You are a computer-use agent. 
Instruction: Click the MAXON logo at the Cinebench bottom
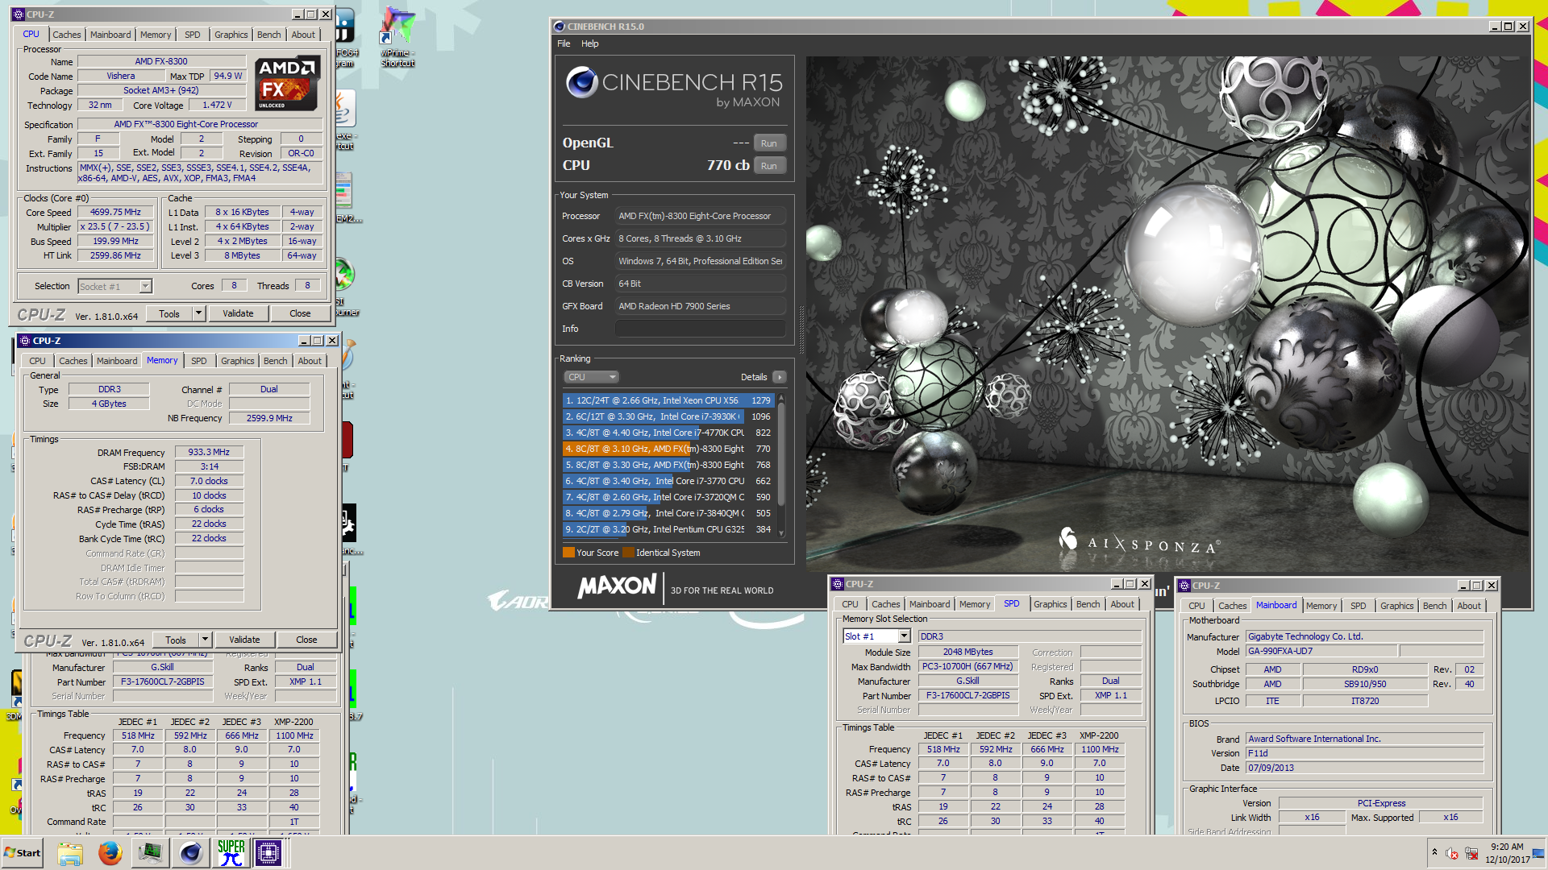click(618, 586)
